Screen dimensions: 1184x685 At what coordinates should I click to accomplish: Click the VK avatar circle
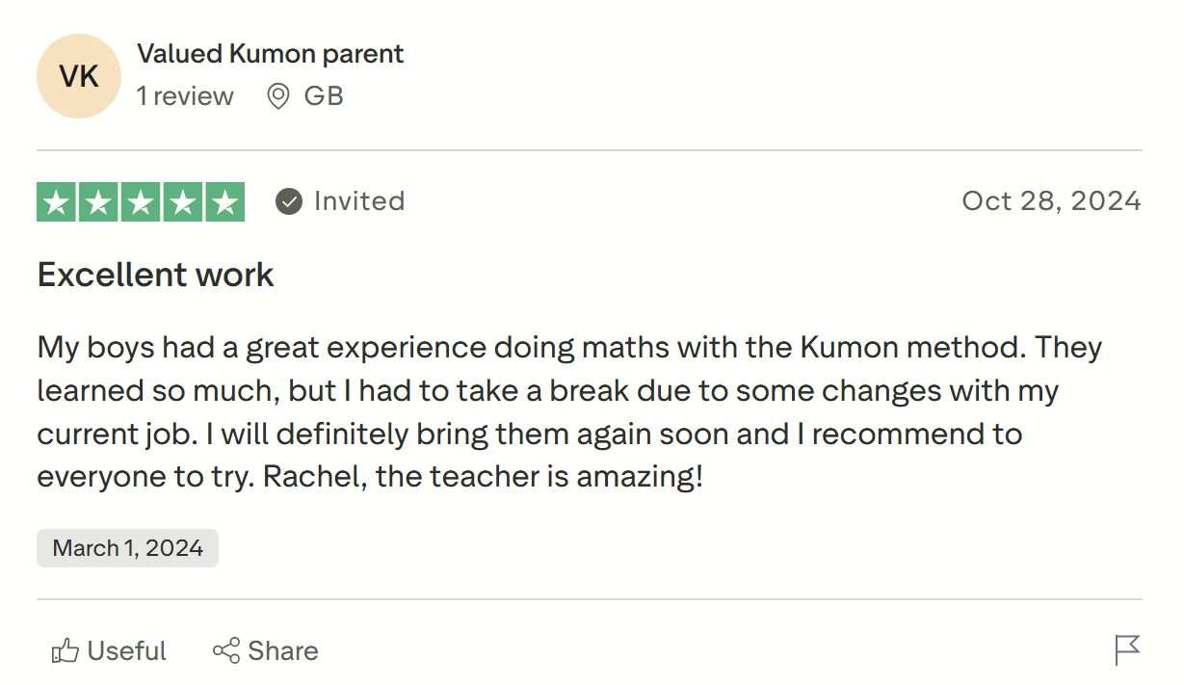point(79,76)
